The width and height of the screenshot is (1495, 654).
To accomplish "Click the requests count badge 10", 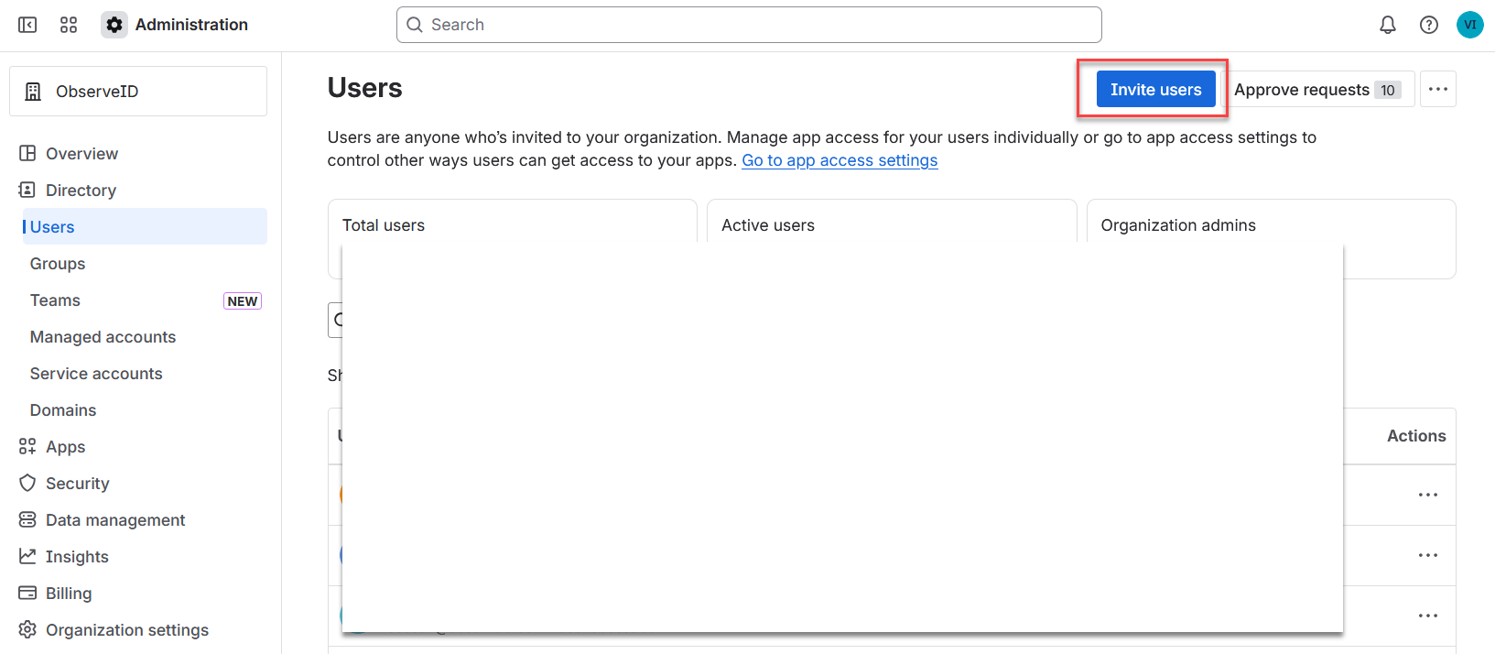I will click(1388, 90).
